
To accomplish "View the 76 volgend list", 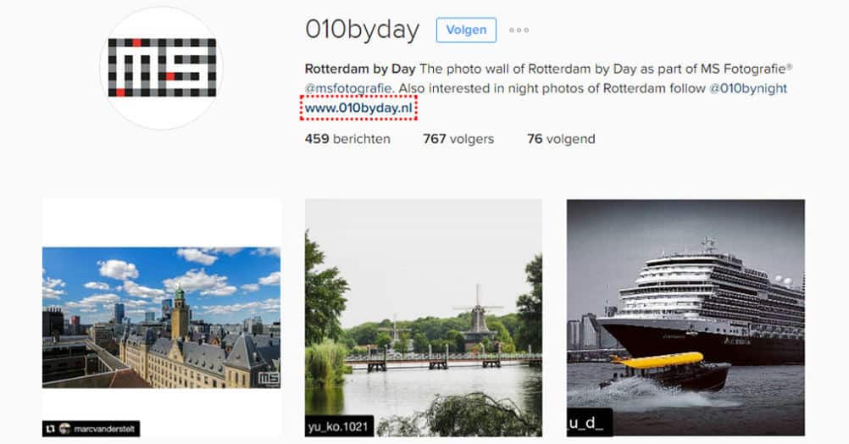I will pyautogui.click(x=561, y=139).
